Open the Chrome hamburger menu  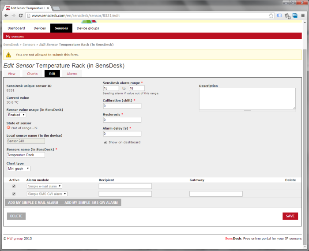tap(303, 15)
